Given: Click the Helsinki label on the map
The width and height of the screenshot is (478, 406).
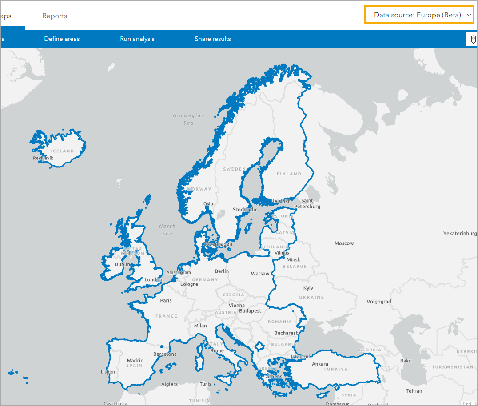Looking at the screenshot, I should tap(279, 201).
